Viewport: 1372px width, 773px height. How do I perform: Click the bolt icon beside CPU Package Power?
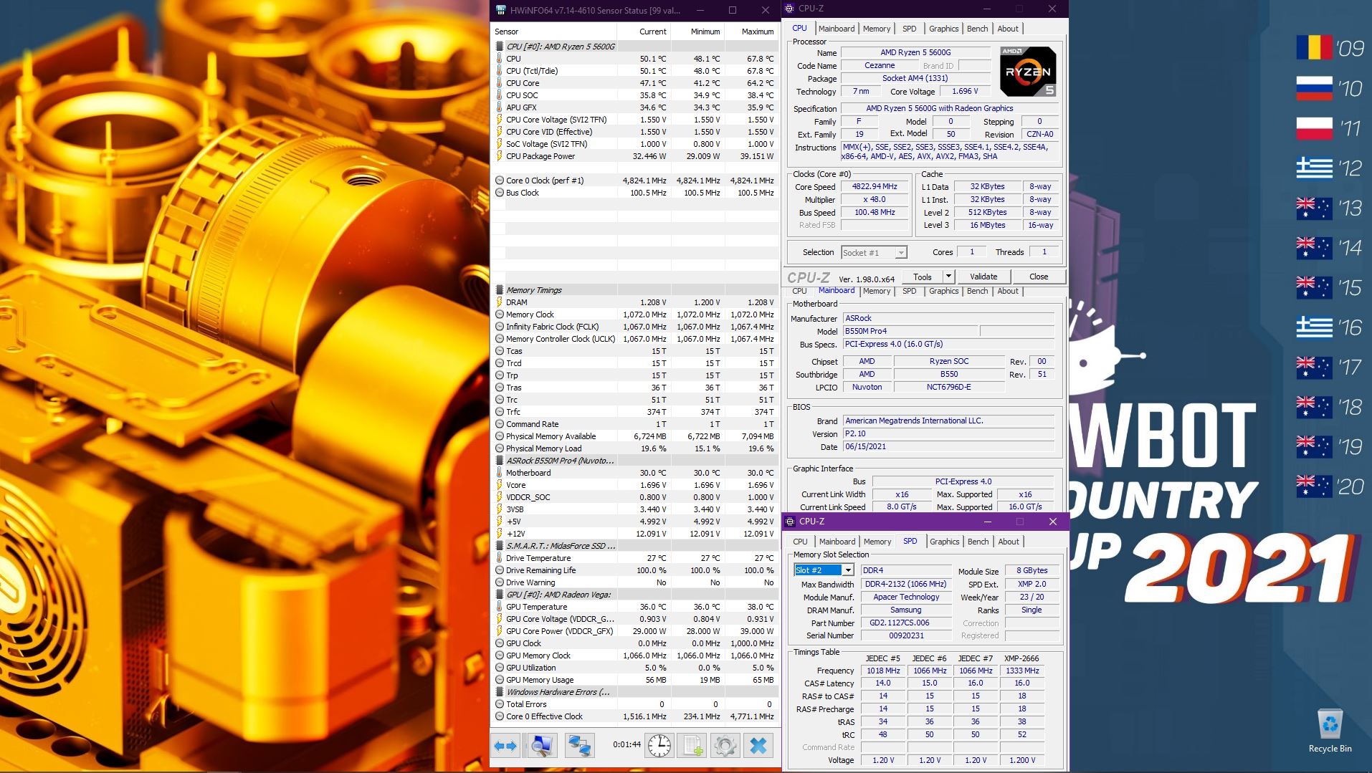500,156
